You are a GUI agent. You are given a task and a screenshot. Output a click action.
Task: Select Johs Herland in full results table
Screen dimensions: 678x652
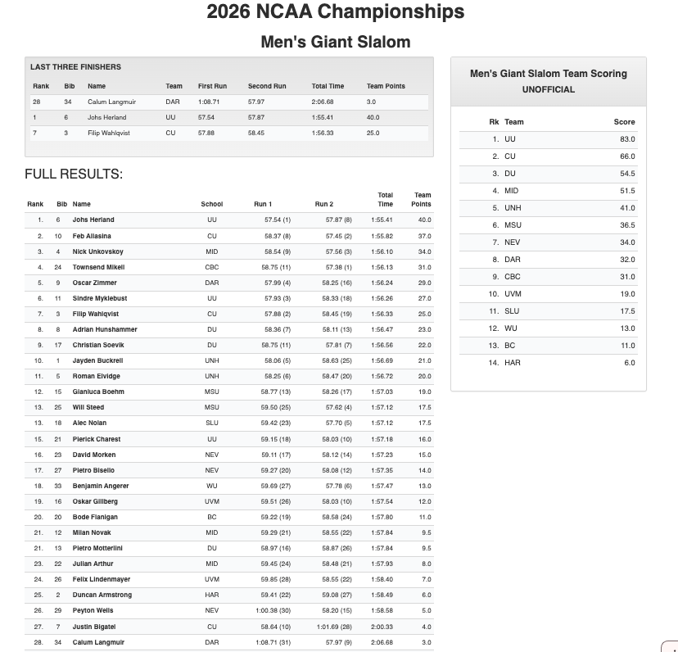coord(93,220)
